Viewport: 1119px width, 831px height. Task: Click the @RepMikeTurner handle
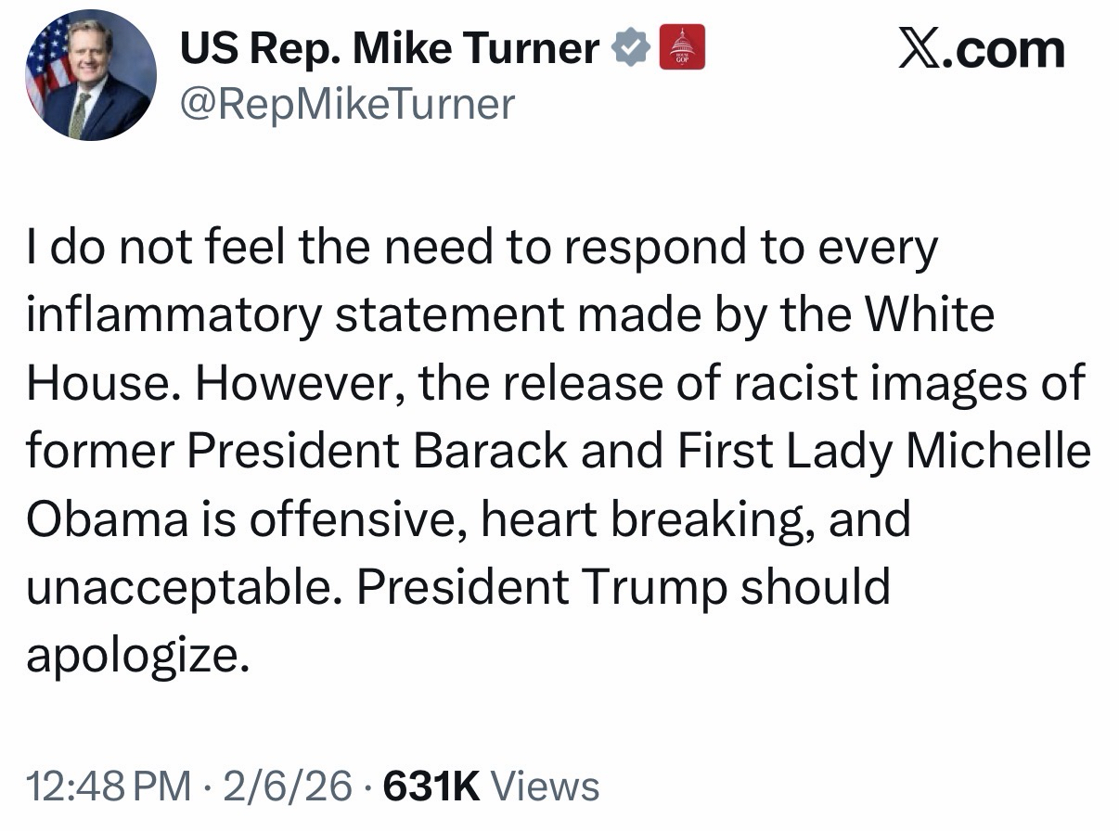click(346, 104)
